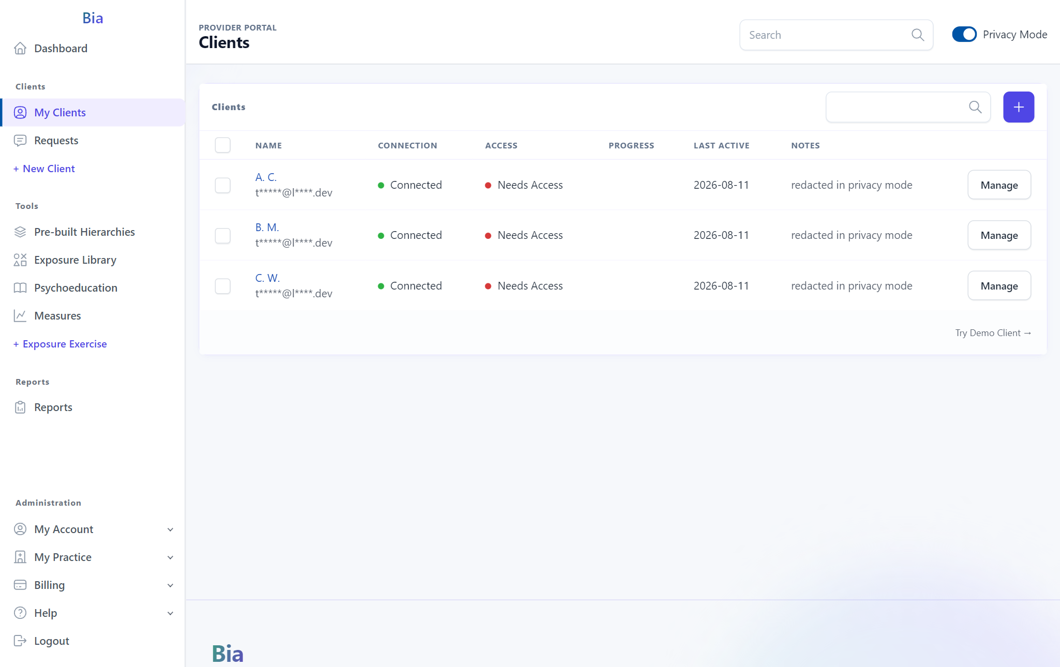The width and height of the screenshot is (1060, 667).
Task: Expand the My Practice chevron
Action: coord(170,557)
